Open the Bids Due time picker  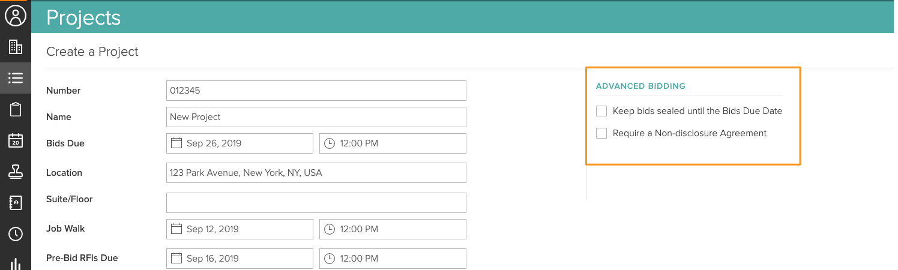click(x=393, y=143)
